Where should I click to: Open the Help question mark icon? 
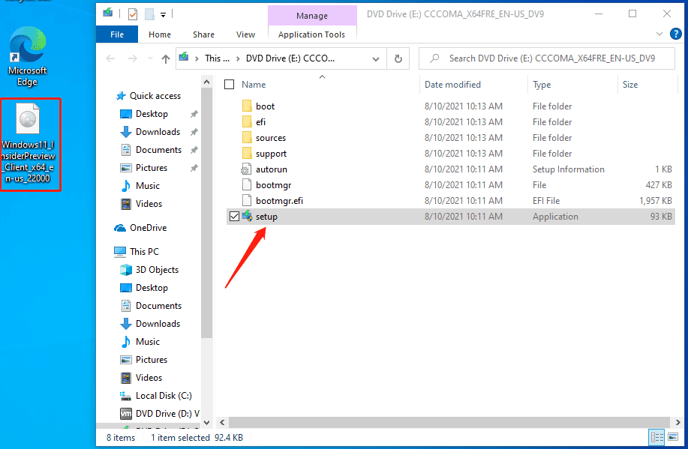coord(675,34)
